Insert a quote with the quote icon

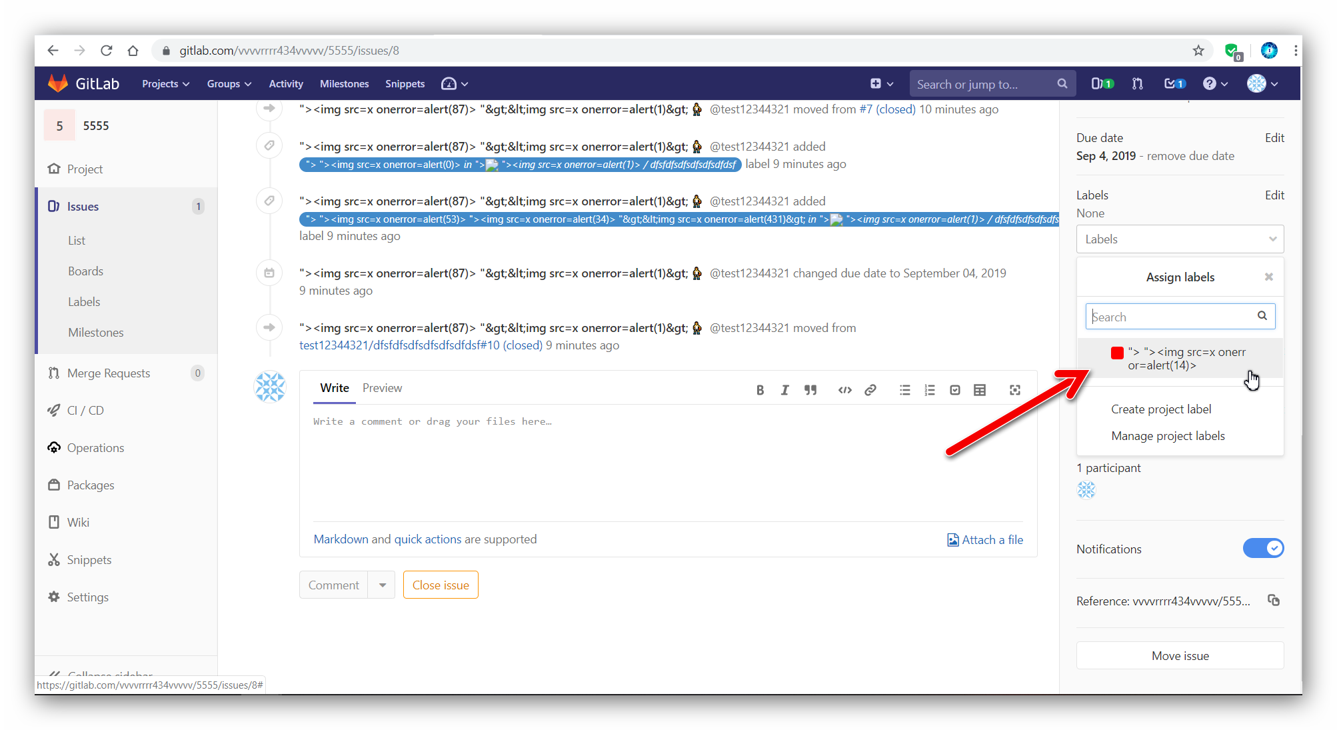pos(810,390)
